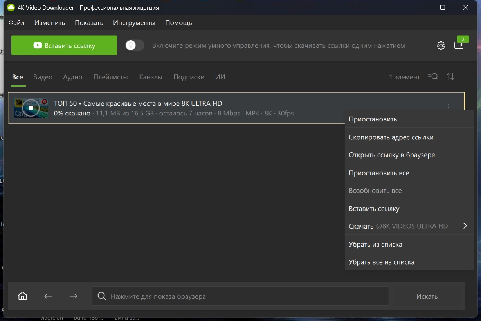The width and height of the screenshot is (481, 321).
Task: Click the browser search input field
Action: [x=240, y=296]
